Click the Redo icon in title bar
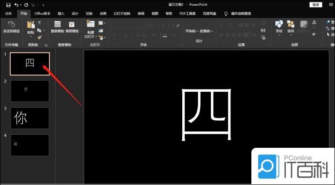335x185 pixels. (26, 5)
